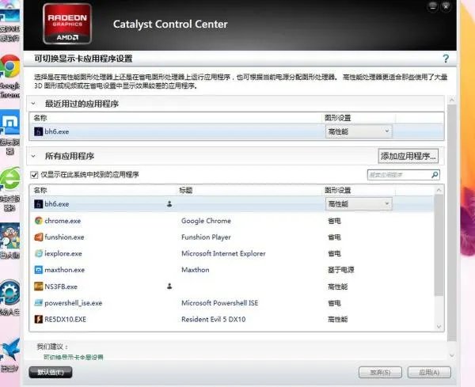
Task: Click the maxthon.exe icon in list
Action: [38, 270]
